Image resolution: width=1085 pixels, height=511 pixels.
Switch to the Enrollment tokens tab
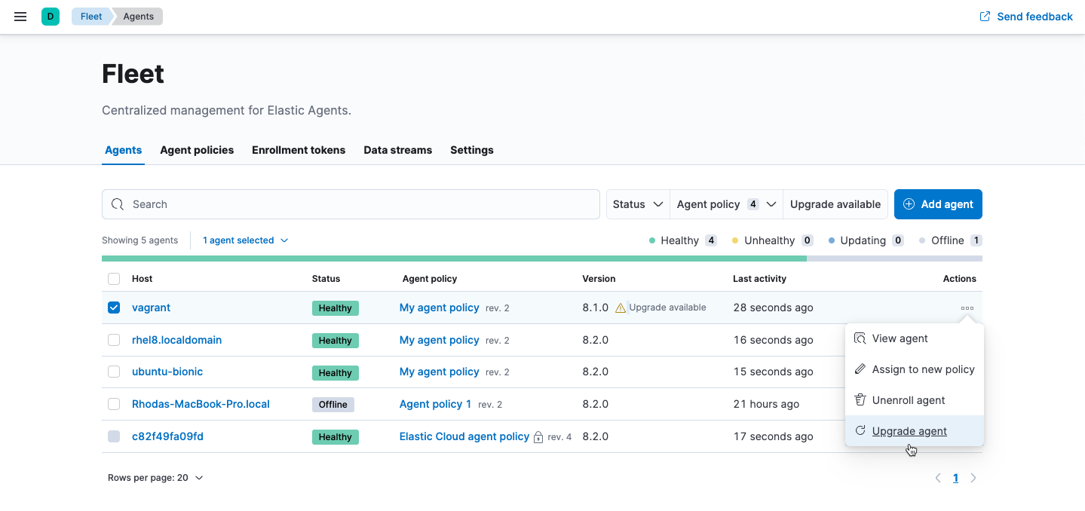(298, 150)
